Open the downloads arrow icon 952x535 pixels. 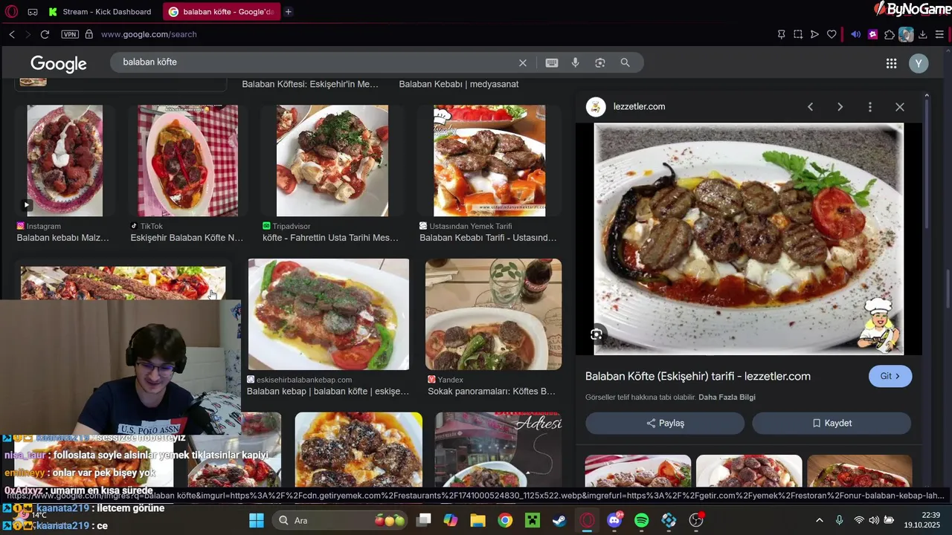coord(923,34)
